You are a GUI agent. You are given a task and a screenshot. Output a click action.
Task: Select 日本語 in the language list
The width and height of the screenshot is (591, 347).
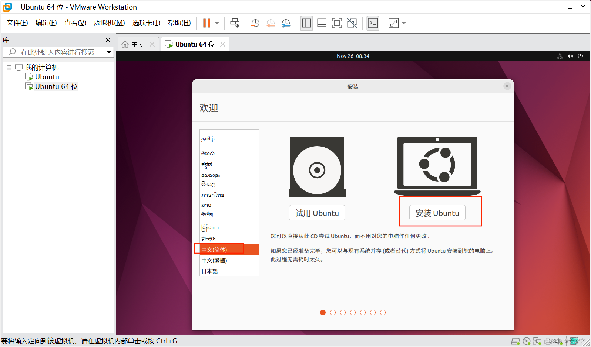click(209, 271)
